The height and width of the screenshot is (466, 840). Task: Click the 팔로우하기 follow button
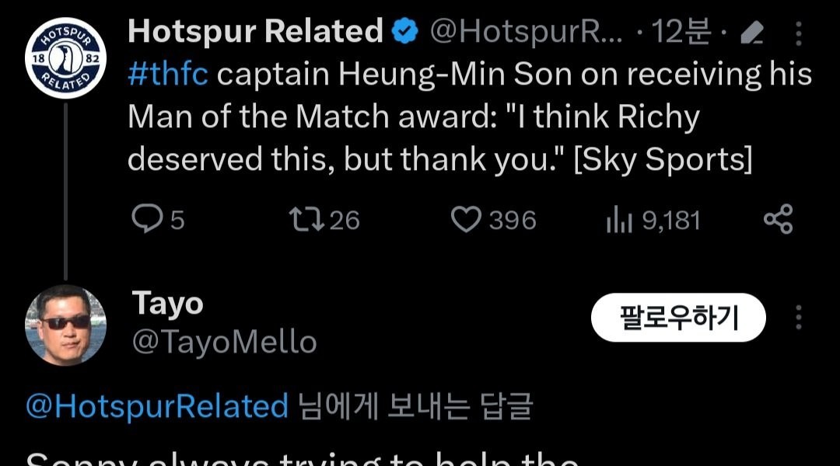tap(678, 318)
